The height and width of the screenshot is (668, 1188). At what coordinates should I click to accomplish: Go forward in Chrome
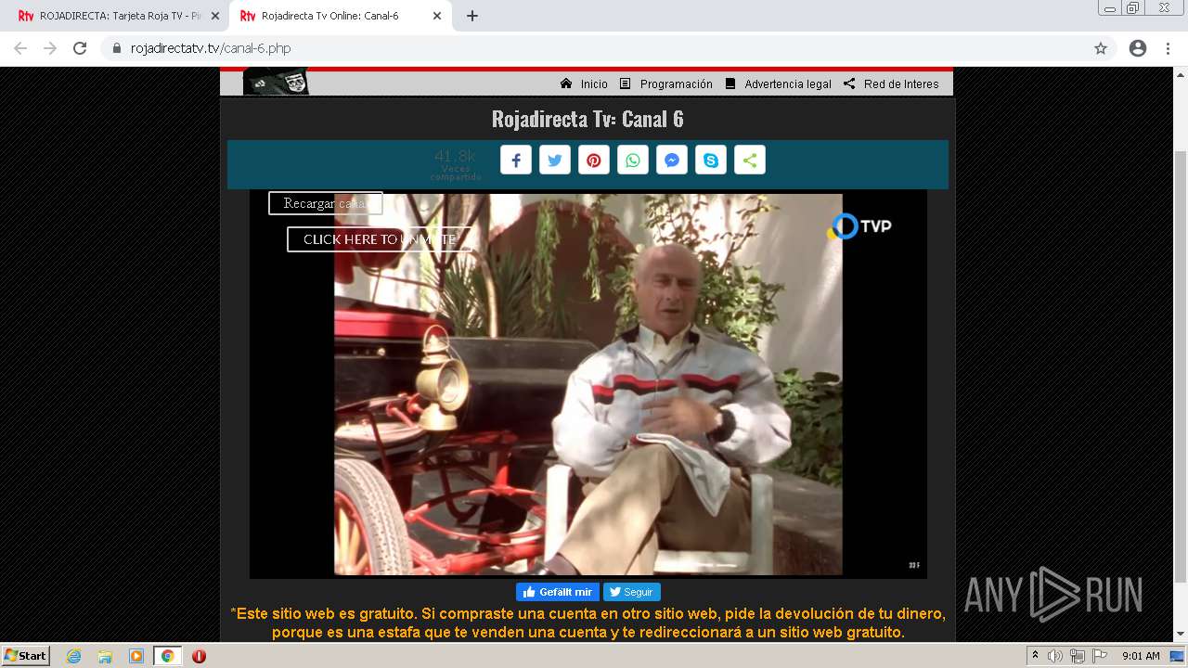point(50,48)
